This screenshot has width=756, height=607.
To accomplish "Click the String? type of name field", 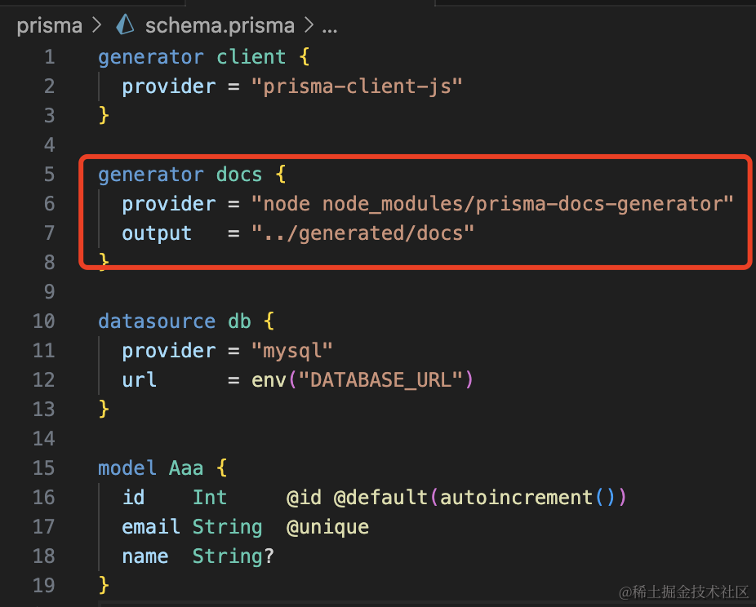I will point(233,556).
